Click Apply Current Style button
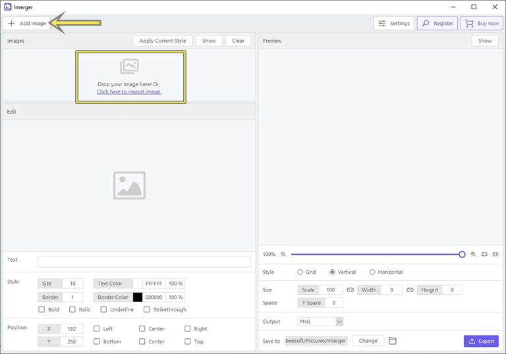The image size is (506, 354). click(163, 41)
